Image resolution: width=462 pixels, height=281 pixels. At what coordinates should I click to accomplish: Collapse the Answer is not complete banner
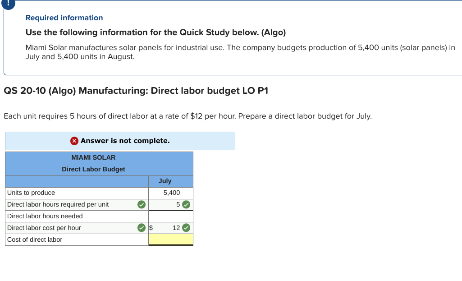tap(120, 141)
